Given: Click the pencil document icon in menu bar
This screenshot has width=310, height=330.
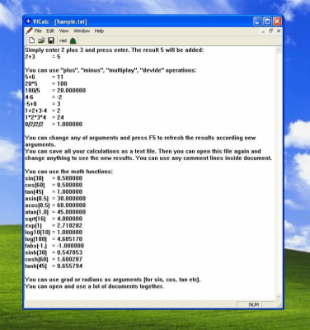Looking at the screenshot, I should tap(29, 31).
